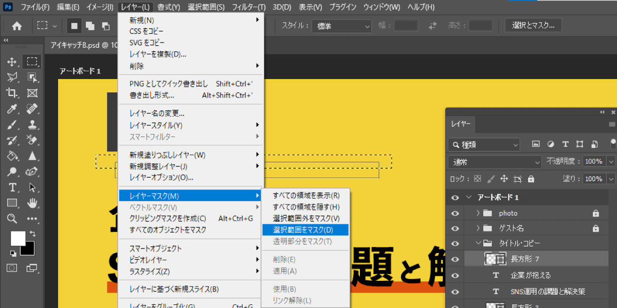Expand the photo group
Viewport: 617px width, 308px height.
coord(478,213)
